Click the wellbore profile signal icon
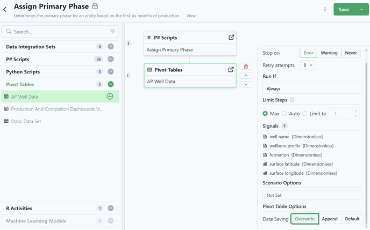370x230 pixels. [265, 146]
